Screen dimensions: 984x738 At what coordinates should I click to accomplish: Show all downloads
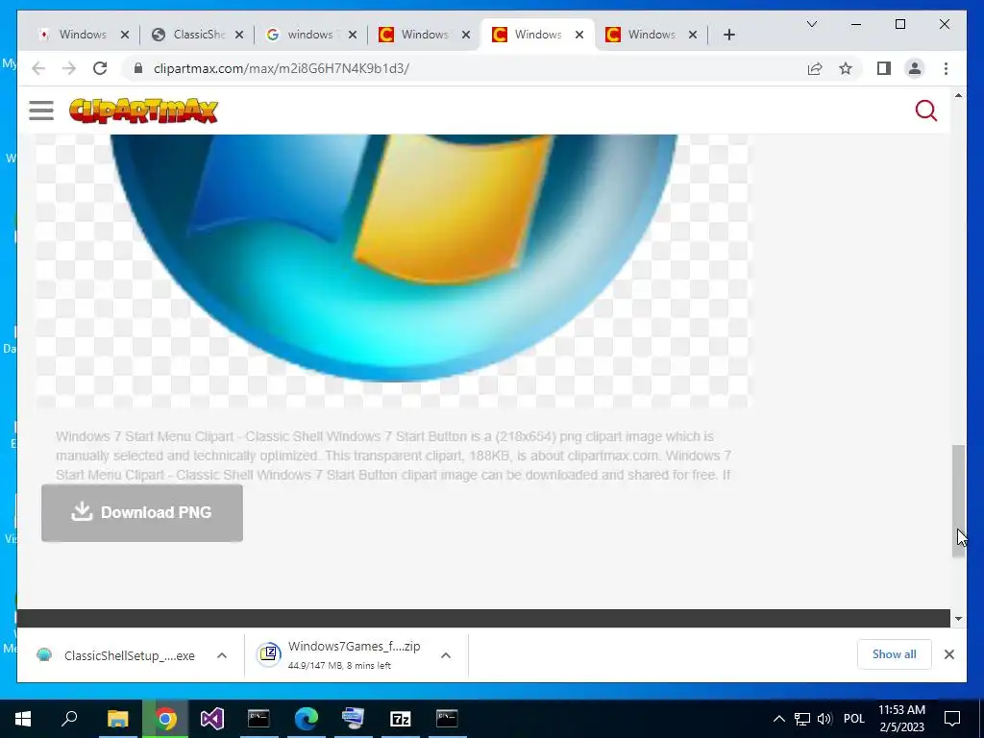(x=895, y=654)
